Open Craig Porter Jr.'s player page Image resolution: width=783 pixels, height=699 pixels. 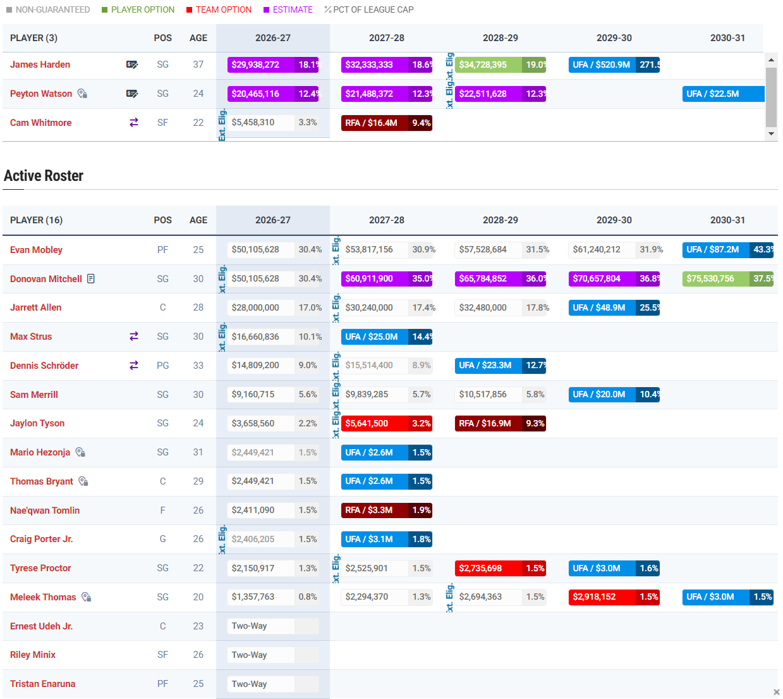click(41, 539)
